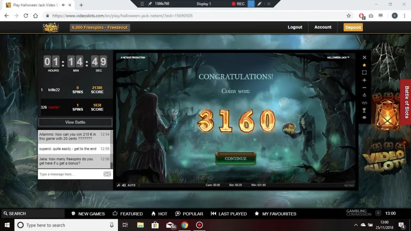Click the recorder hamburger menu icon
This screenshot has width=411, height=231.
point(142,4)
